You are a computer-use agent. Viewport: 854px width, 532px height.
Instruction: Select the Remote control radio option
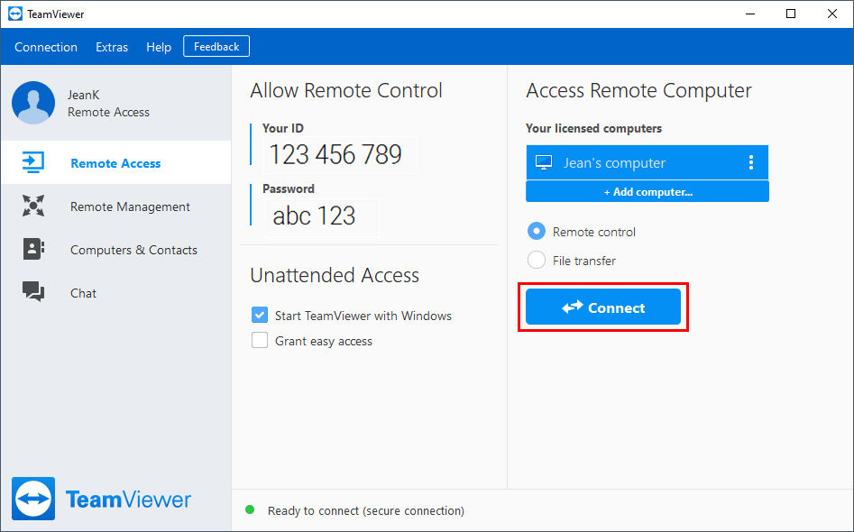click(537, 232)
